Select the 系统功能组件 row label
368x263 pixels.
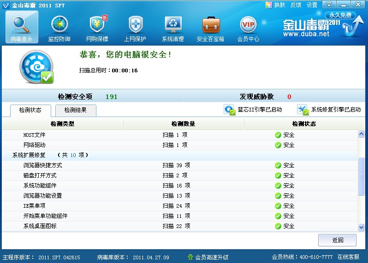[40, 186]
